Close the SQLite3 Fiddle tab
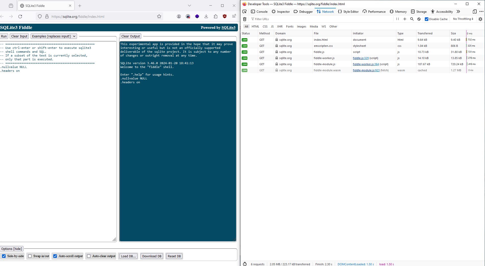485x266 pixels. click(70, 6)
